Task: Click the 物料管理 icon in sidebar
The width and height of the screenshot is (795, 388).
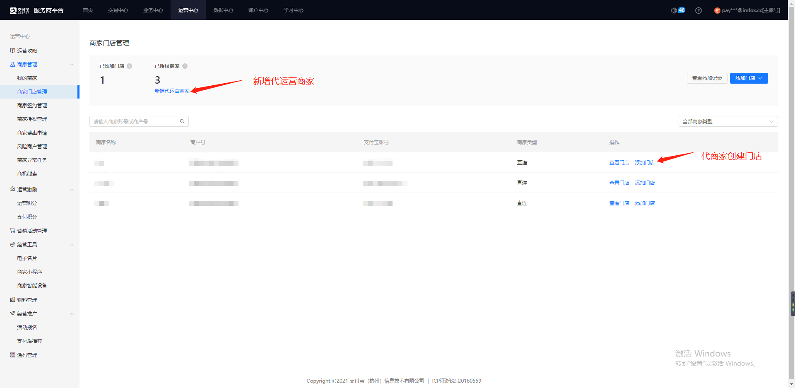Action: (x=12, y=300)
